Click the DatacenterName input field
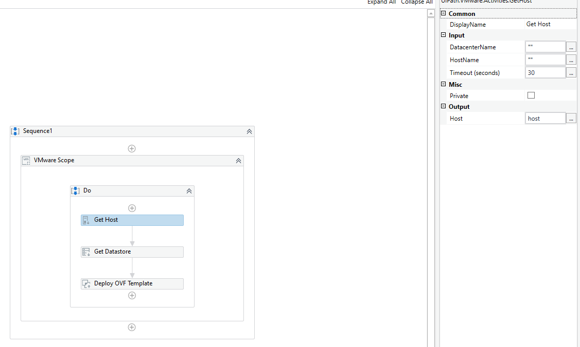580x347 pixels. pos(545,47)
